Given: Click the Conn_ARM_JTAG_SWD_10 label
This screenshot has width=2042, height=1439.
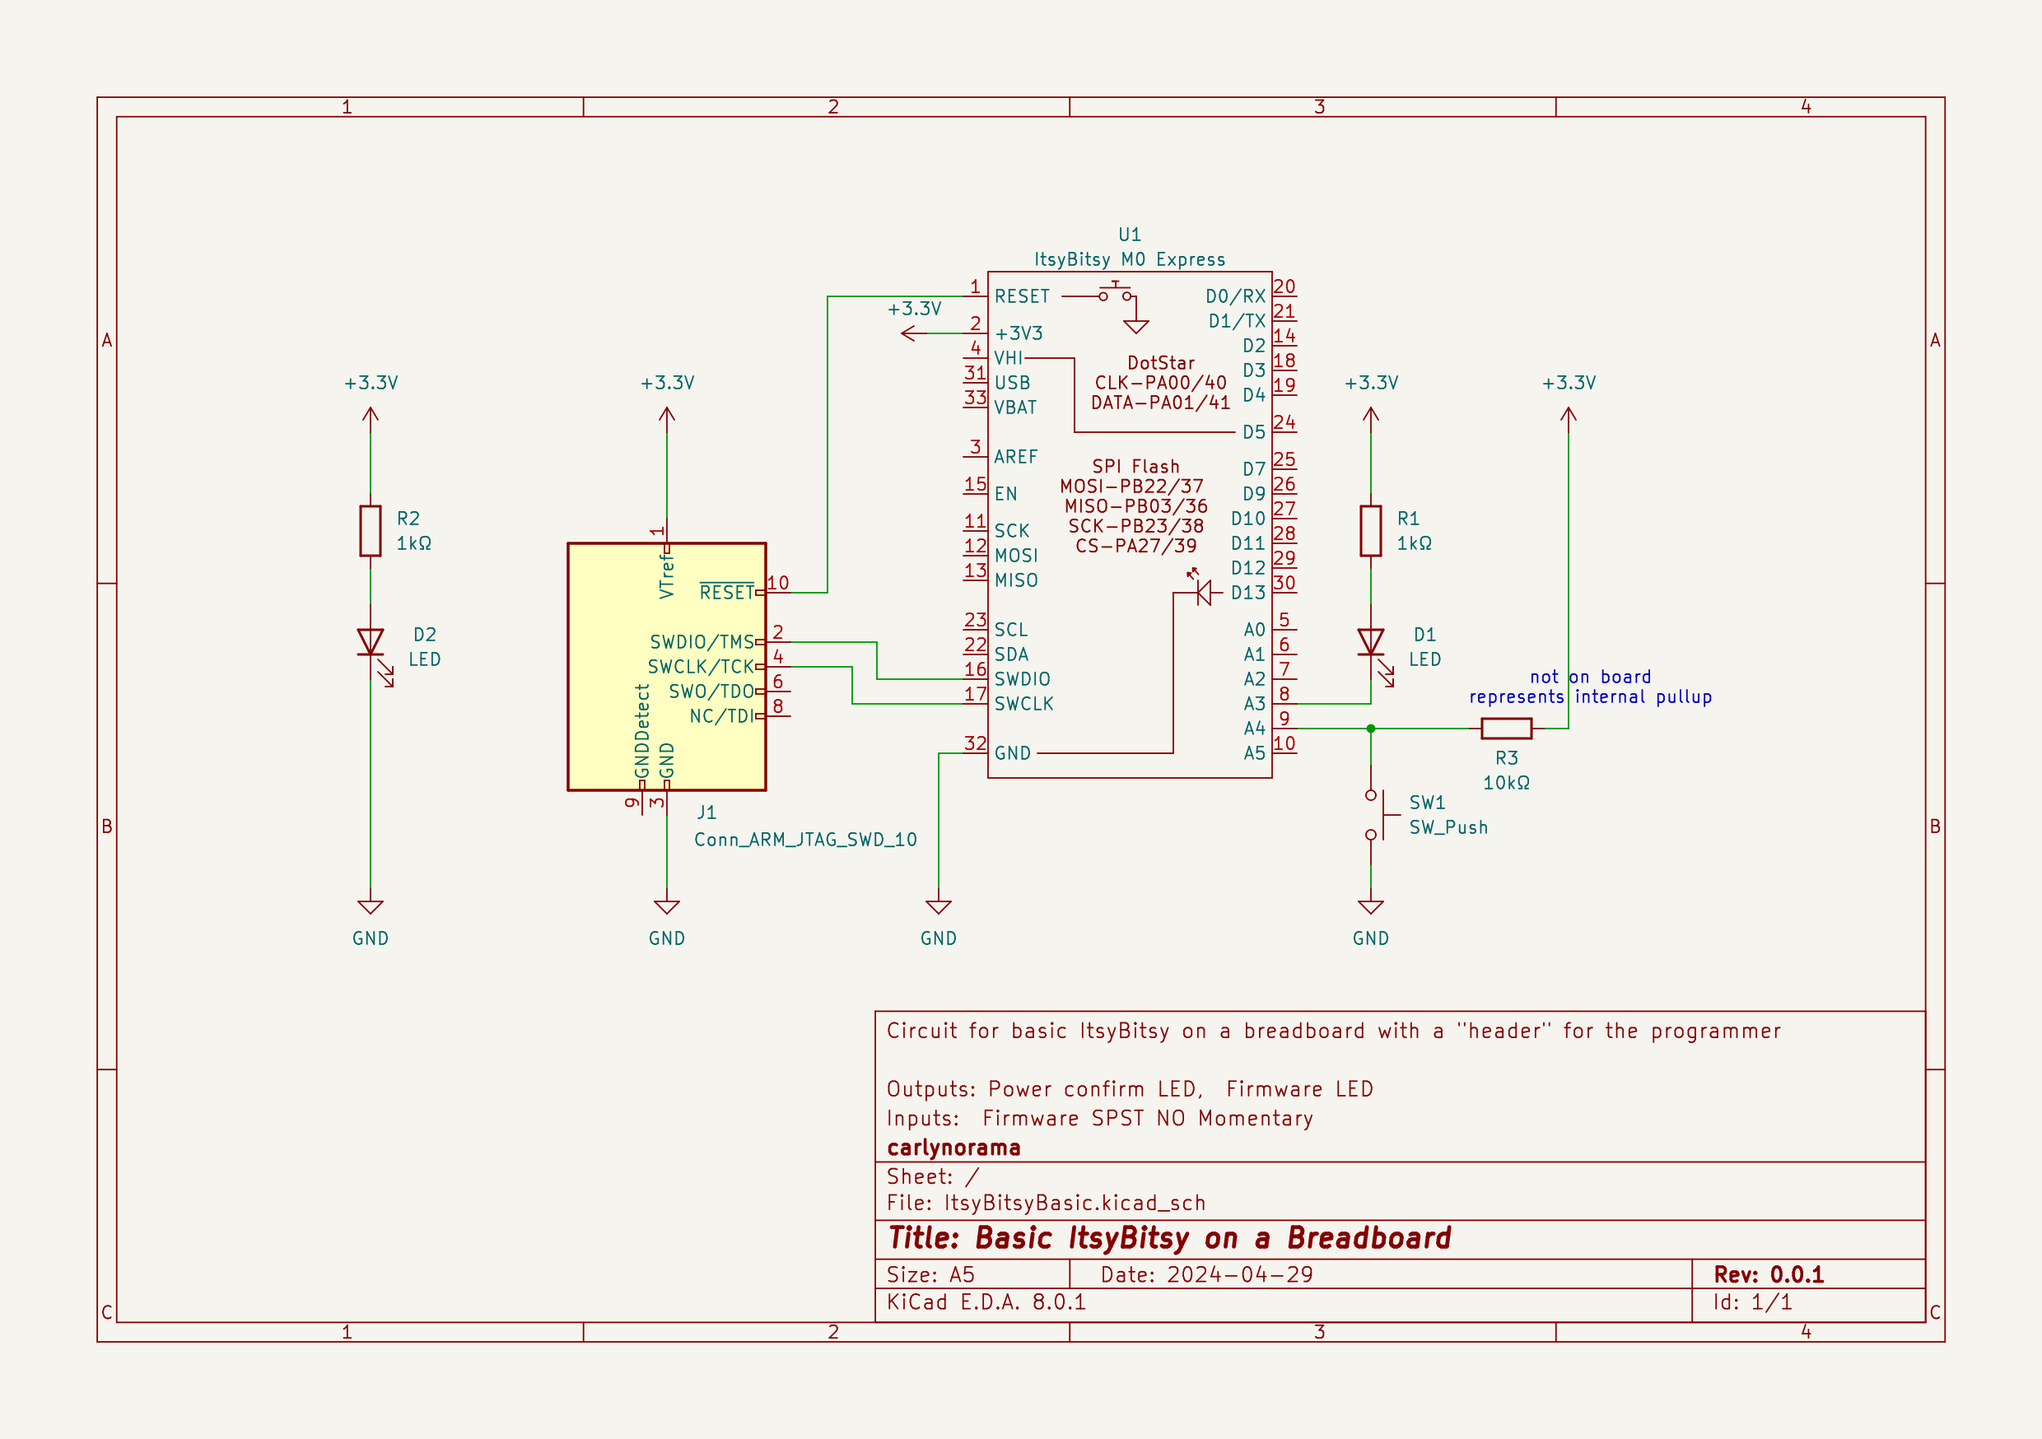Looking at the screenshot, I should coord(806,840).
